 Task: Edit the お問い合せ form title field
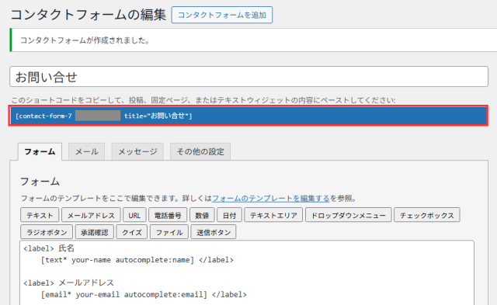point(248,77)
